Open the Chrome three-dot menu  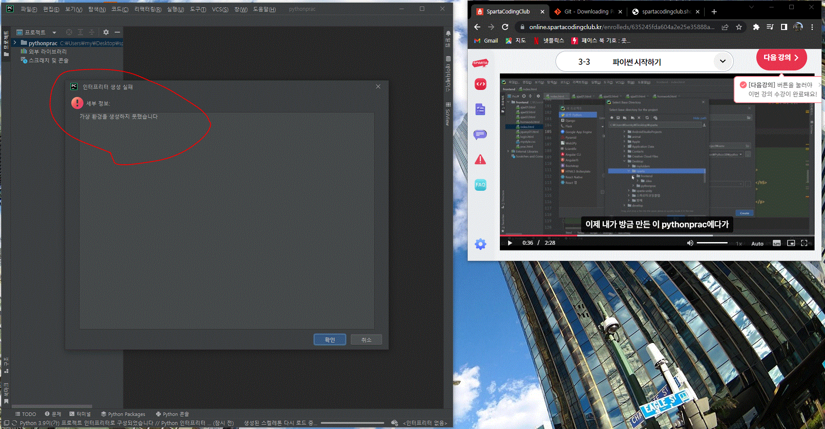pos(812,27)
